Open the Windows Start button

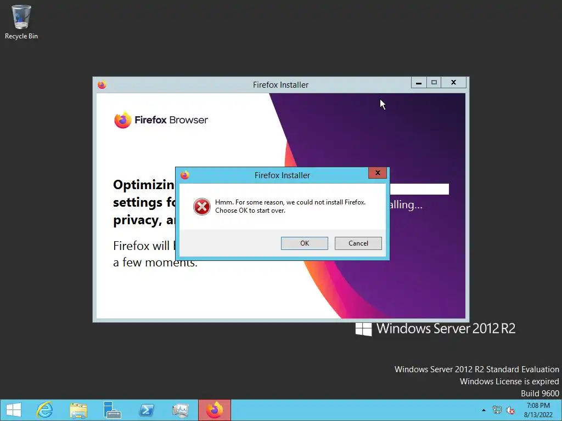[x=14, y=410]
